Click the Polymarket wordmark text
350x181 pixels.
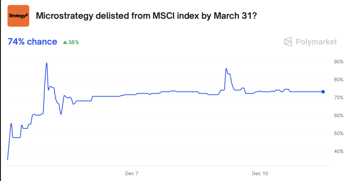click(x=316, y=42)
